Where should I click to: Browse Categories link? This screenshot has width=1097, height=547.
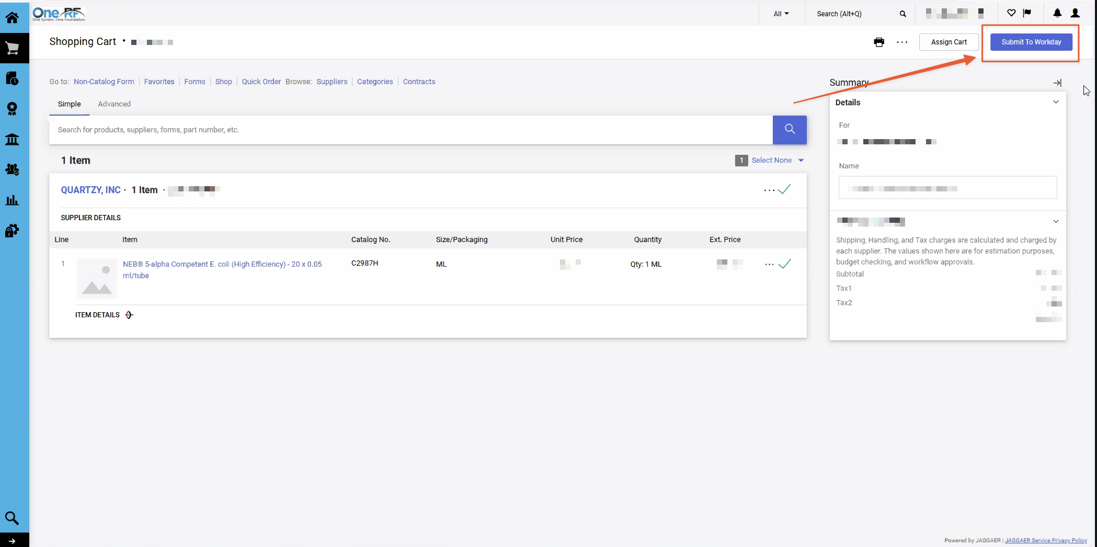click(375, 82)
